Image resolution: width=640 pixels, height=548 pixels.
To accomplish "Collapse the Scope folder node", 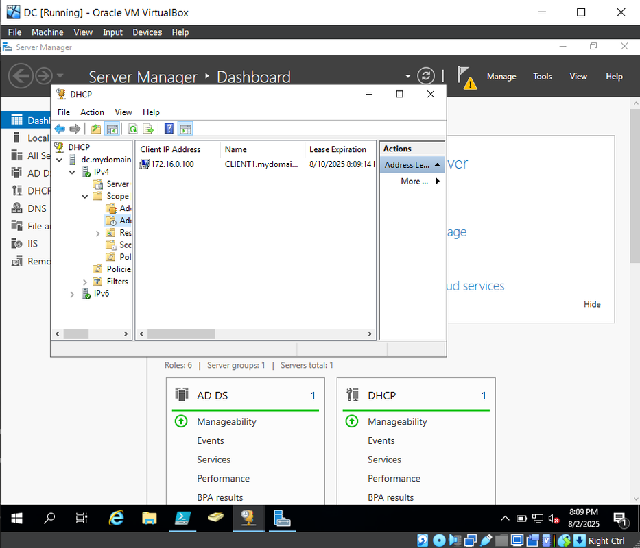I will [x=85, y=197].
